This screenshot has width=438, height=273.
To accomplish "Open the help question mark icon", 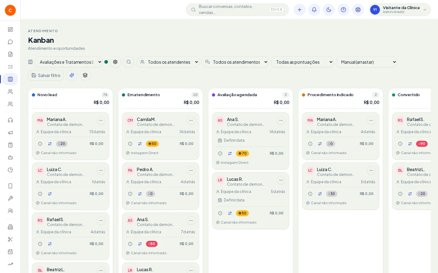I will point(343,10).
